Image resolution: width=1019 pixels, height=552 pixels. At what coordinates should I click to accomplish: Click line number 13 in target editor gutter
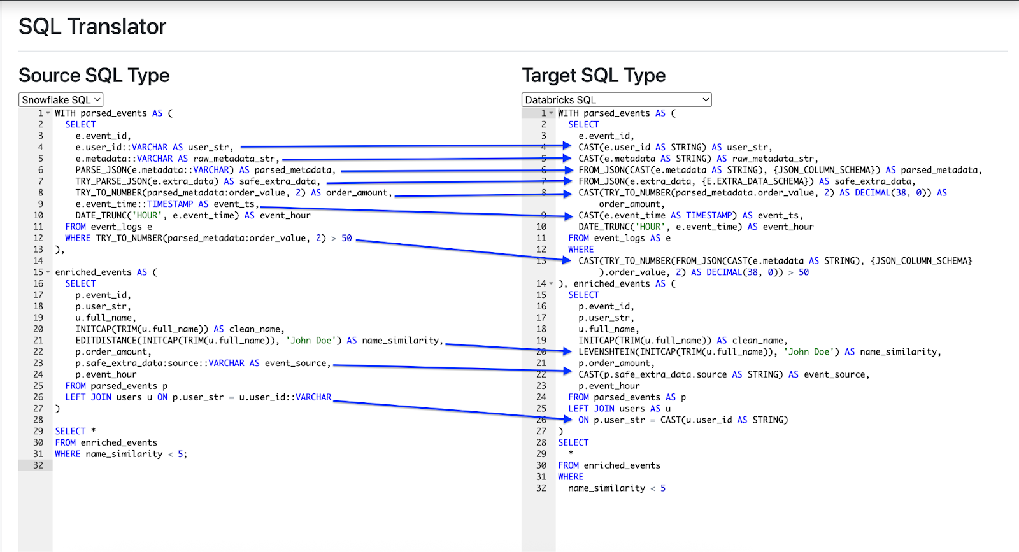pyautogui.click(x=541, y=261)
